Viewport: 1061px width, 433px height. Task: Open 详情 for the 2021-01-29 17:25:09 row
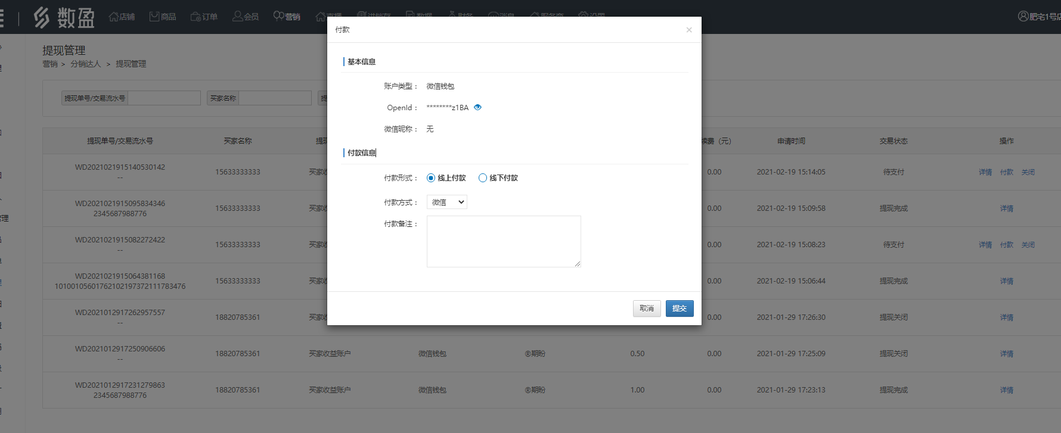(1006, 354)
